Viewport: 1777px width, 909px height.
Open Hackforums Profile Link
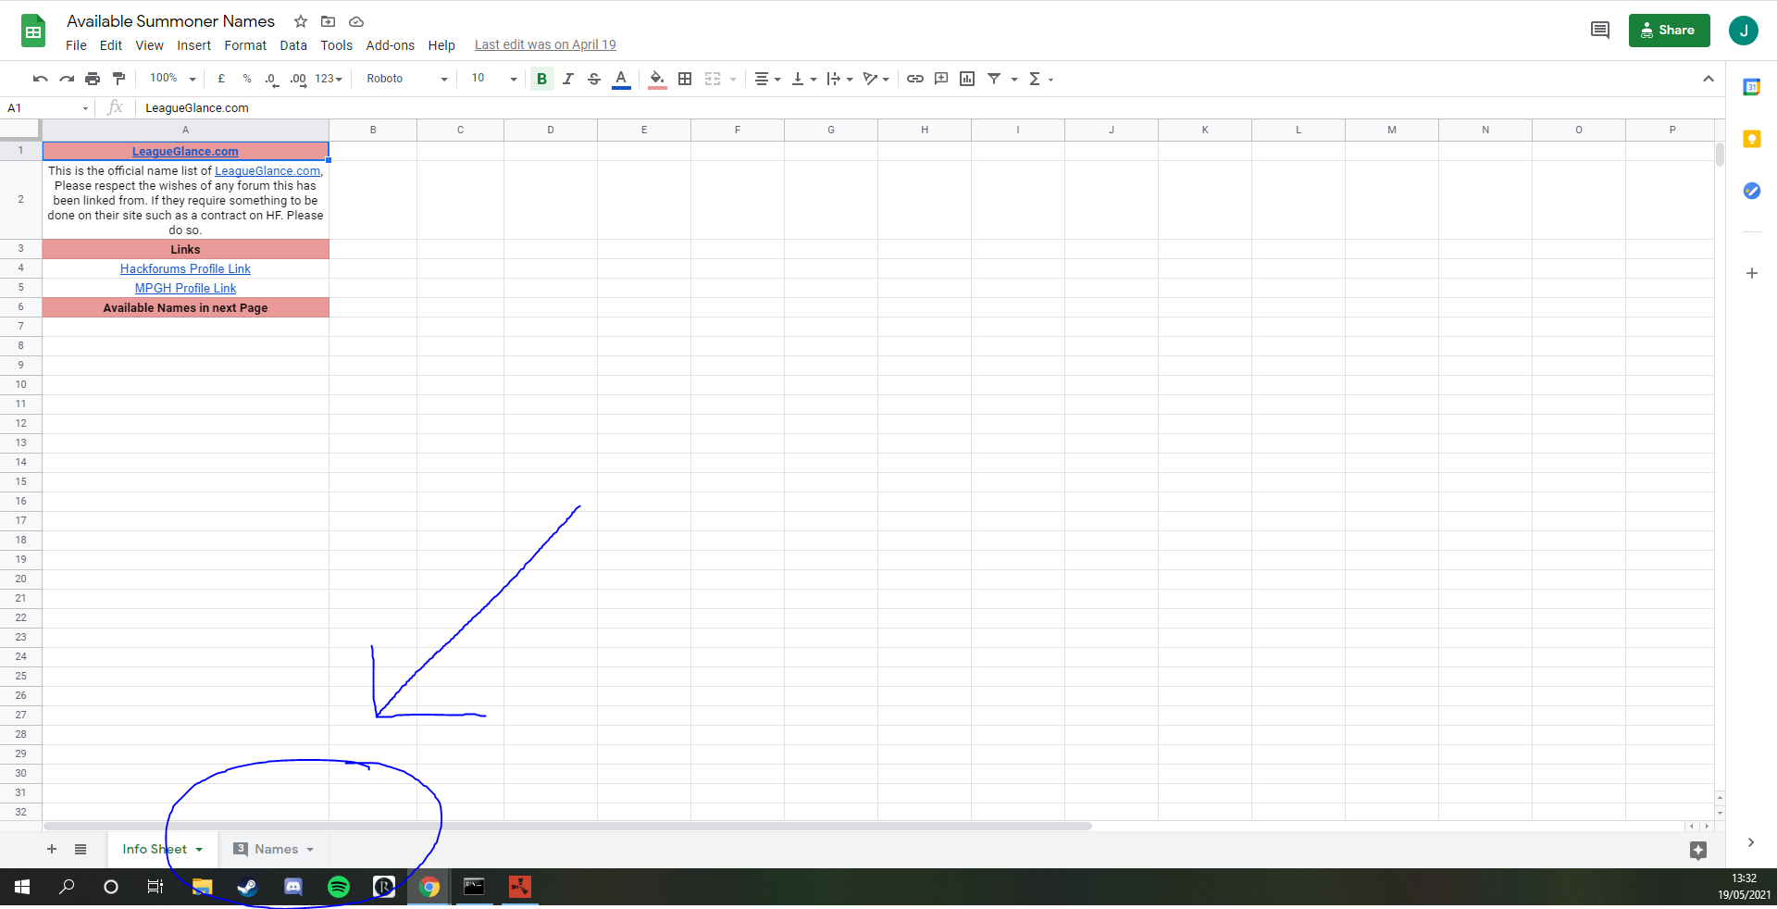pos(185,268)
